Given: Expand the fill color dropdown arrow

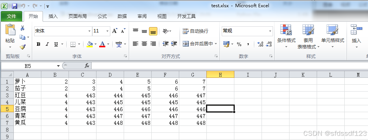Looking at the screenshot, I should (95, 44).
